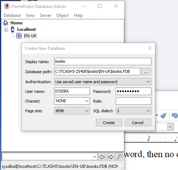This screenshot has height=170, width=178.
Task: Click the FlameRobin application logo icon
Action: (x=7, y=6)
